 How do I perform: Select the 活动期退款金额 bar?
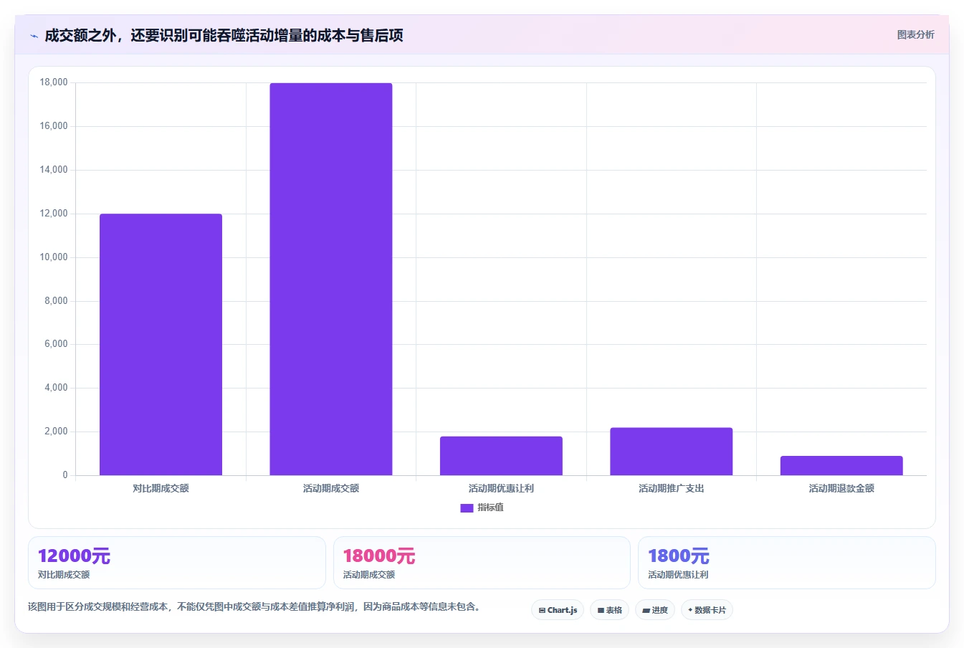pyautogui.click(x=841, y=466)
